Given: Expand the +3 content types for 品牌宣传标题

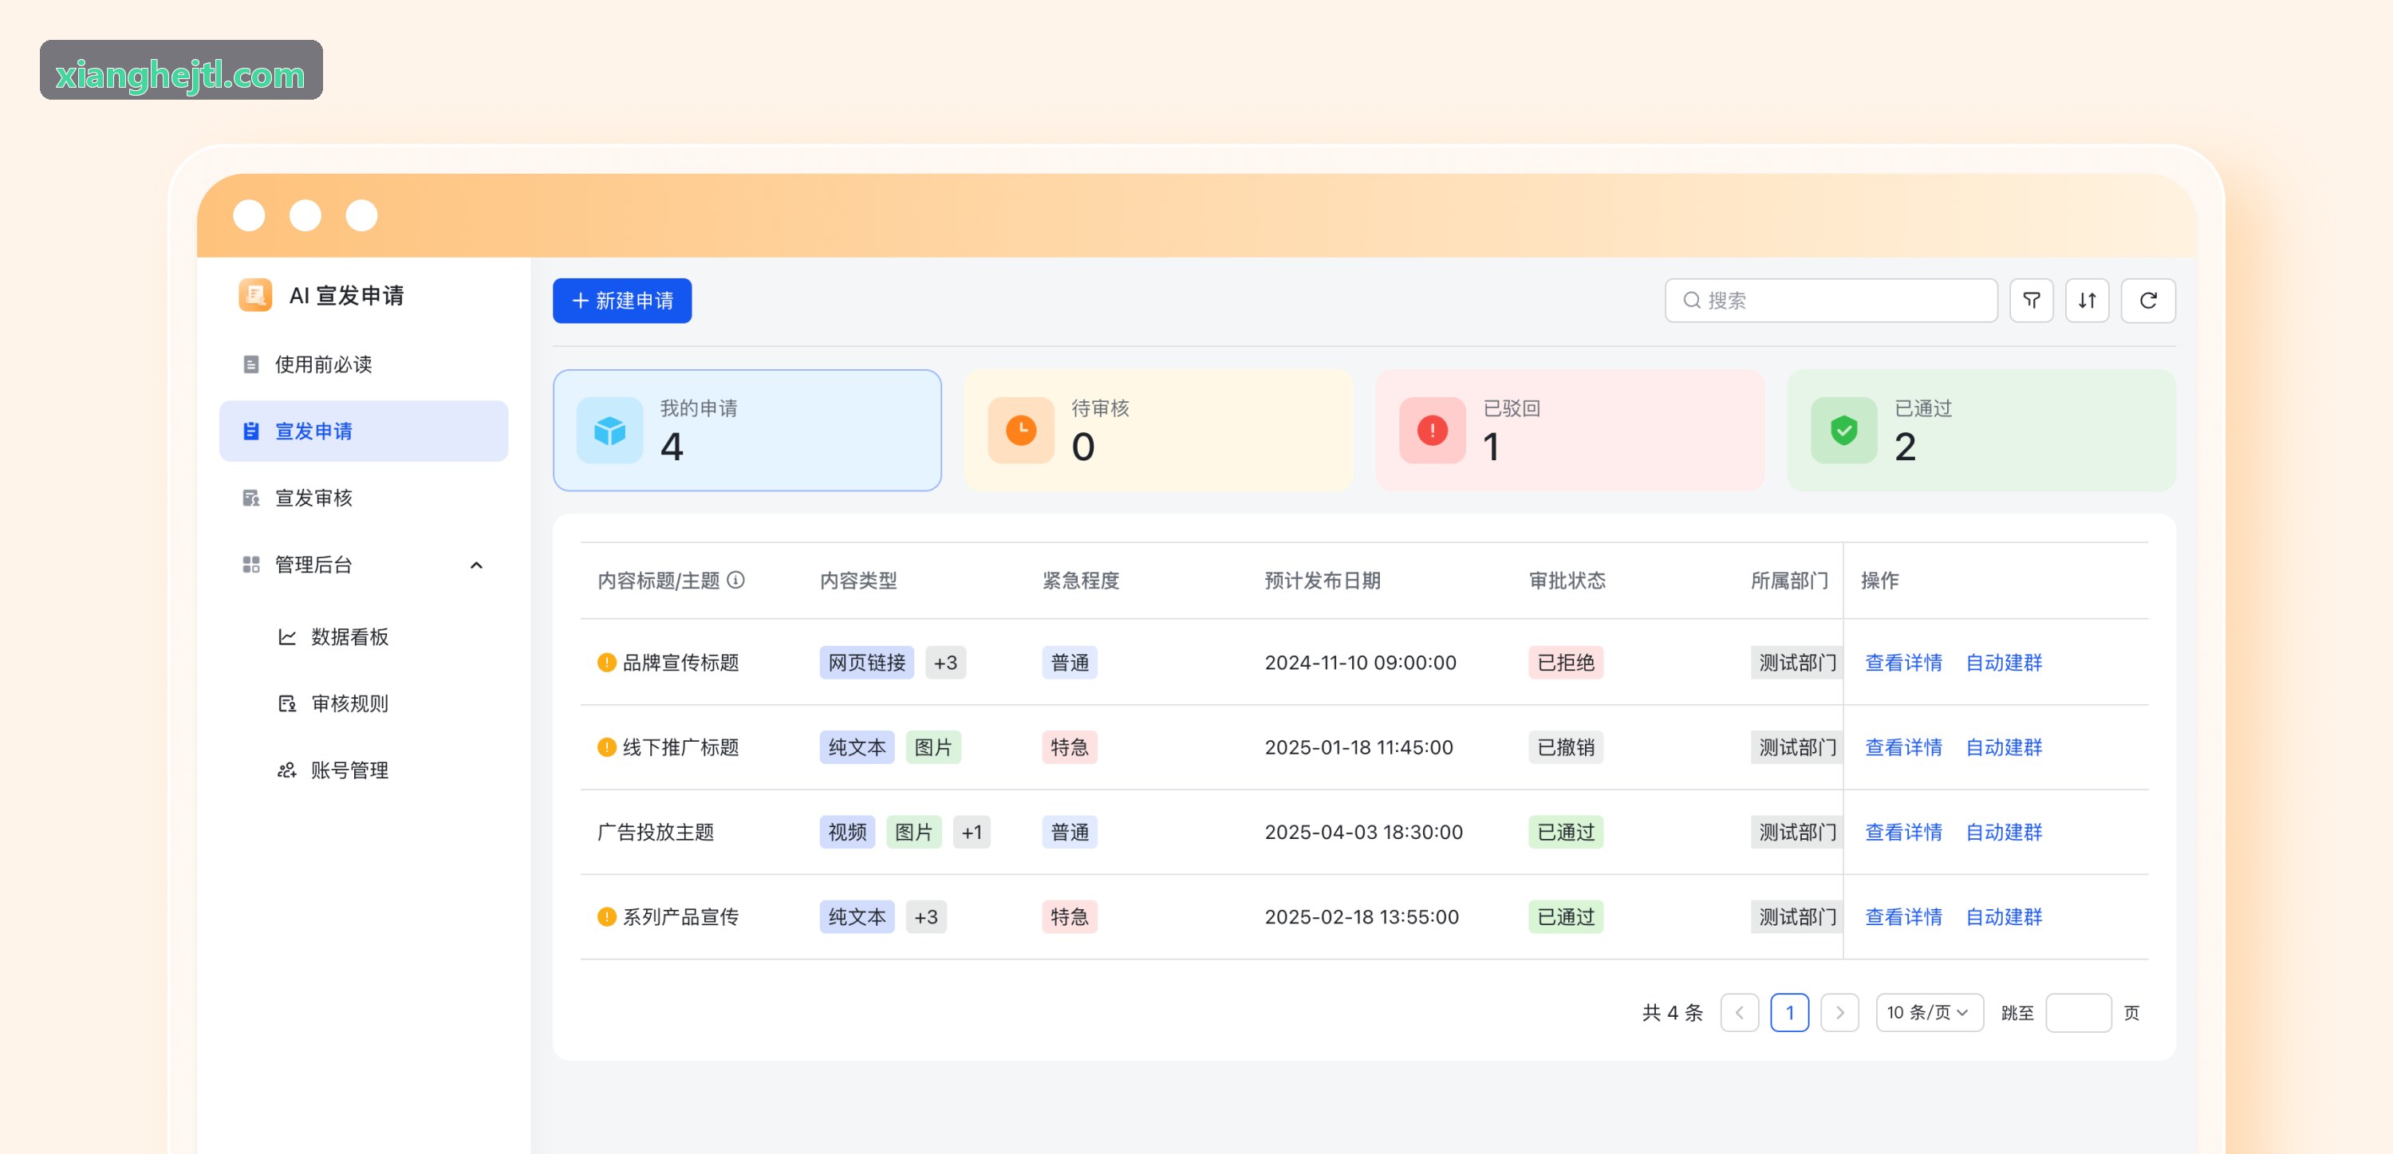Looking at the screenshot, I should 944,663.
